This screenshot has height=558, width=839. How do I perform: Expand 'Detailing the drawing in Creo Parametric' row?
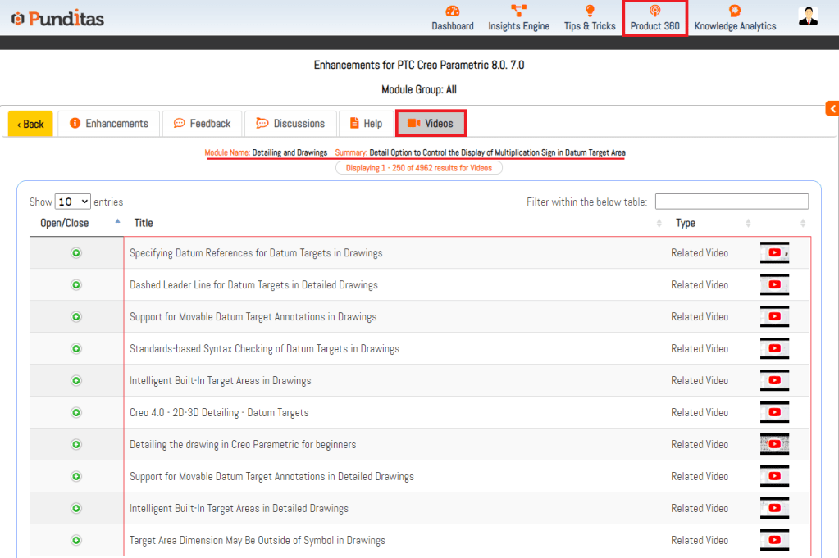[76, 445]
